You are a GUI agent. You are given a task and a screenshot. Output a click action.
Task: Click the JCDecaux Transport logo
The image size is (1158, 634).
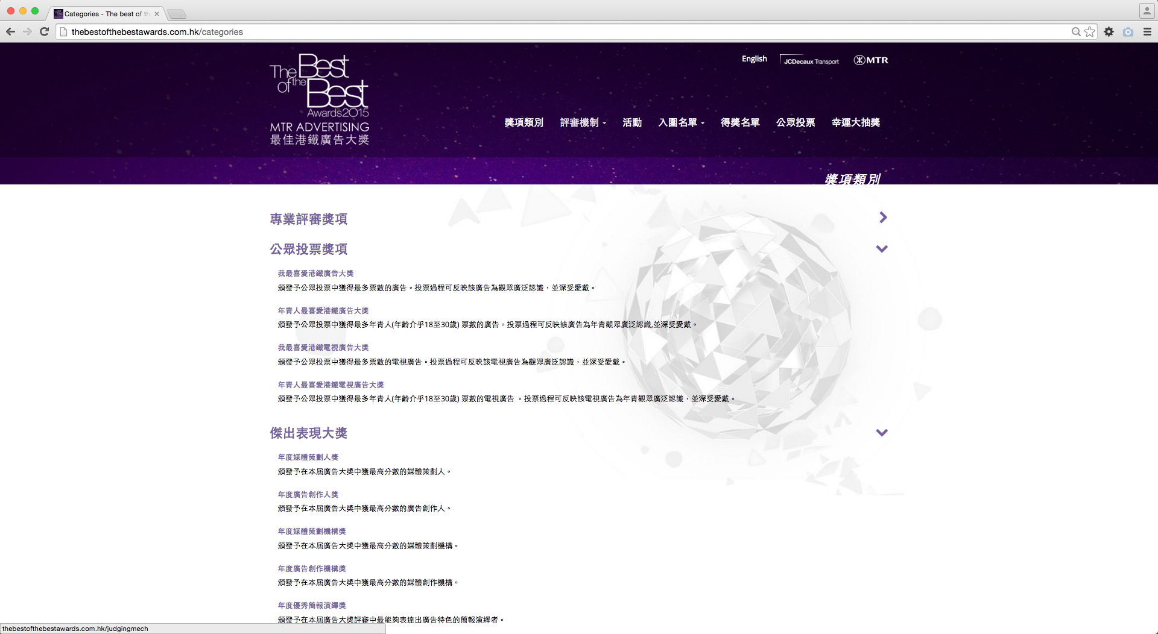point(810,60)
